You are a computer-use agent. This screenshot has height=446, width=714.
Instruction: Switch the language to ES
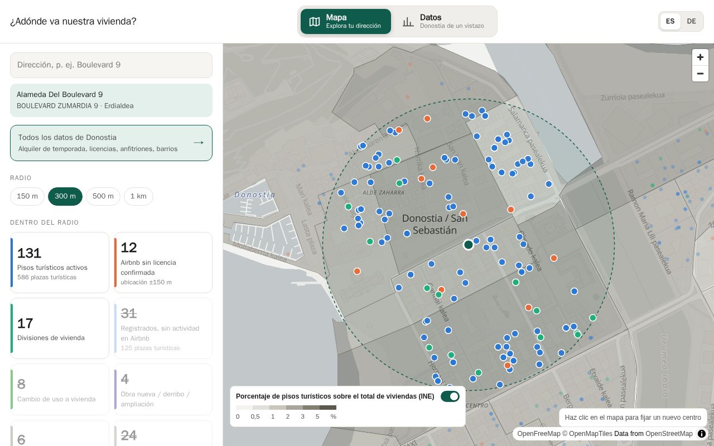click(x=670, y=21)
